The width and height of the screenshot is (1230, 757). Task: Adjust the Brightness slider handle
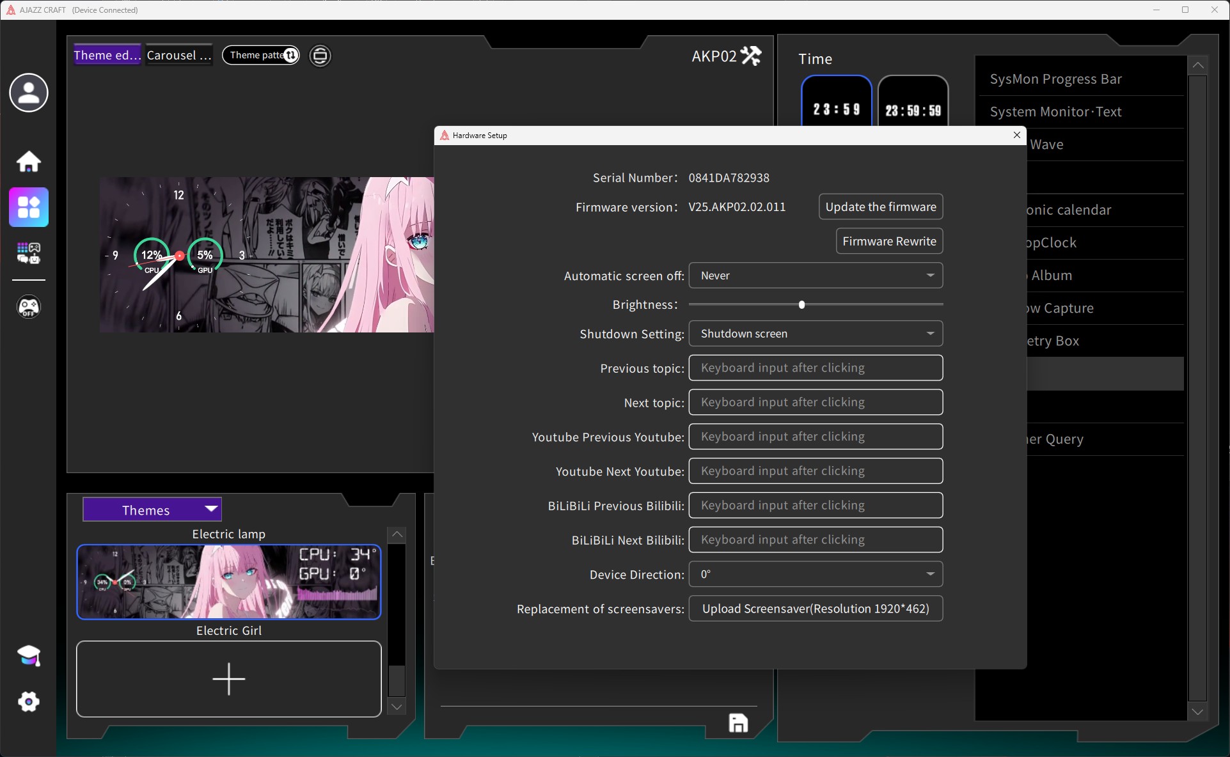[801, 305]
